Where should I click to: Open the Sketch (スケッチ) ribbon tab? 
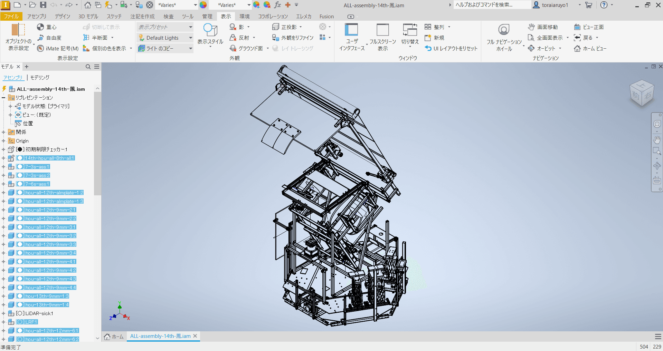coord(114,16)
